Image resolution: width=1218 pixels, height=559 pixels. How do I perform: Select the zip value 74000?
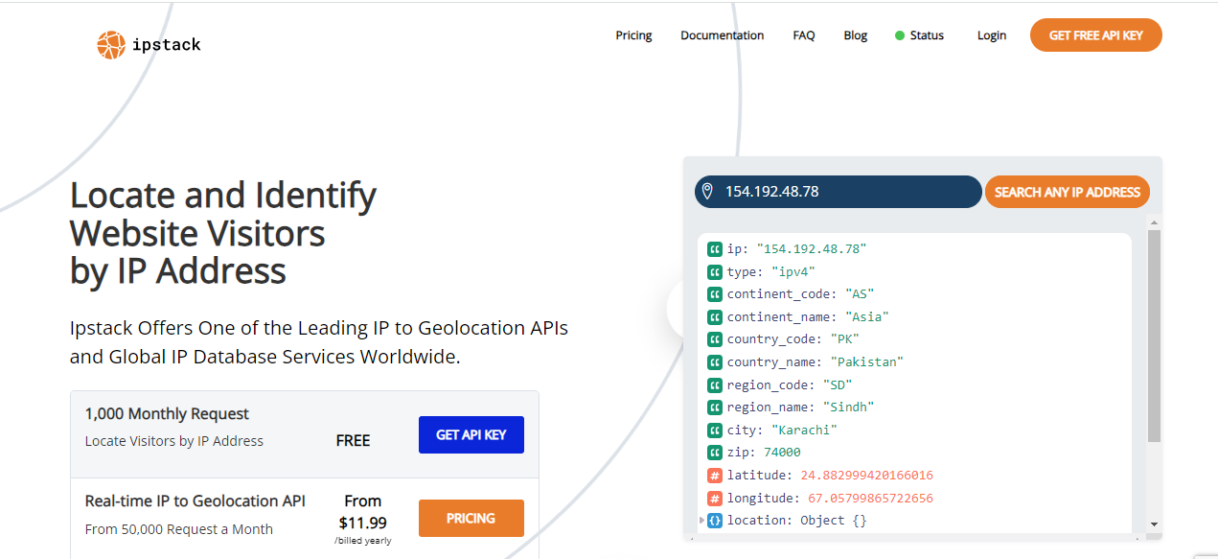782,453
